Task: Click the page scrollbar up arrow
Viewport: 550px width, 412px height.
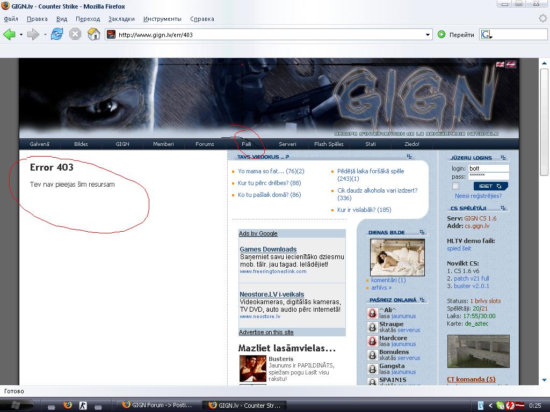Action: [x=544, y=63]
